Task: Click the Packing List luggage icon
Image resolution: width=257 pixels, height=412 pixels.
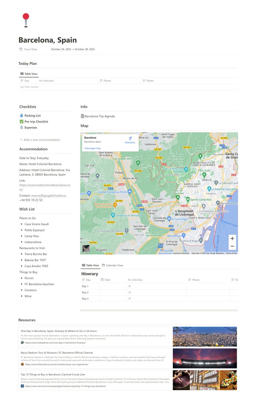Action: click(x=22, y=116)
